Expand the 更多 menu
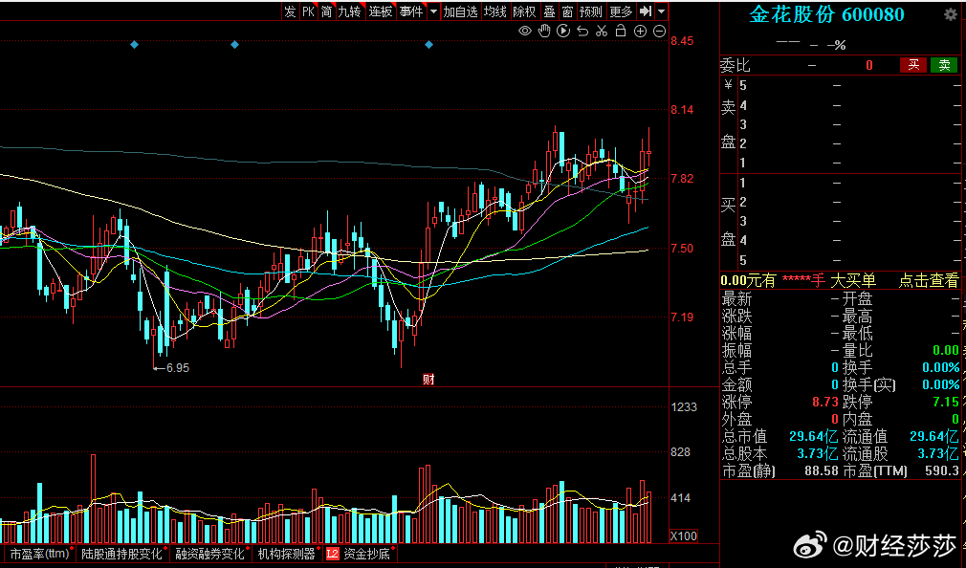 (621, 11)
